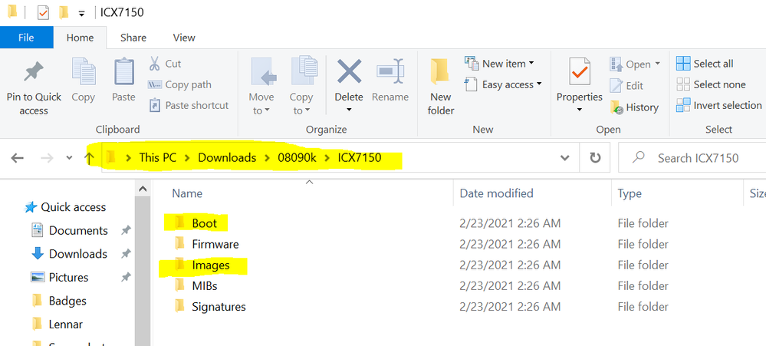The height and width of the screenshot is (346, 766).
Task: Click navigation pane scroll up arrow
Action: (142, 189)
